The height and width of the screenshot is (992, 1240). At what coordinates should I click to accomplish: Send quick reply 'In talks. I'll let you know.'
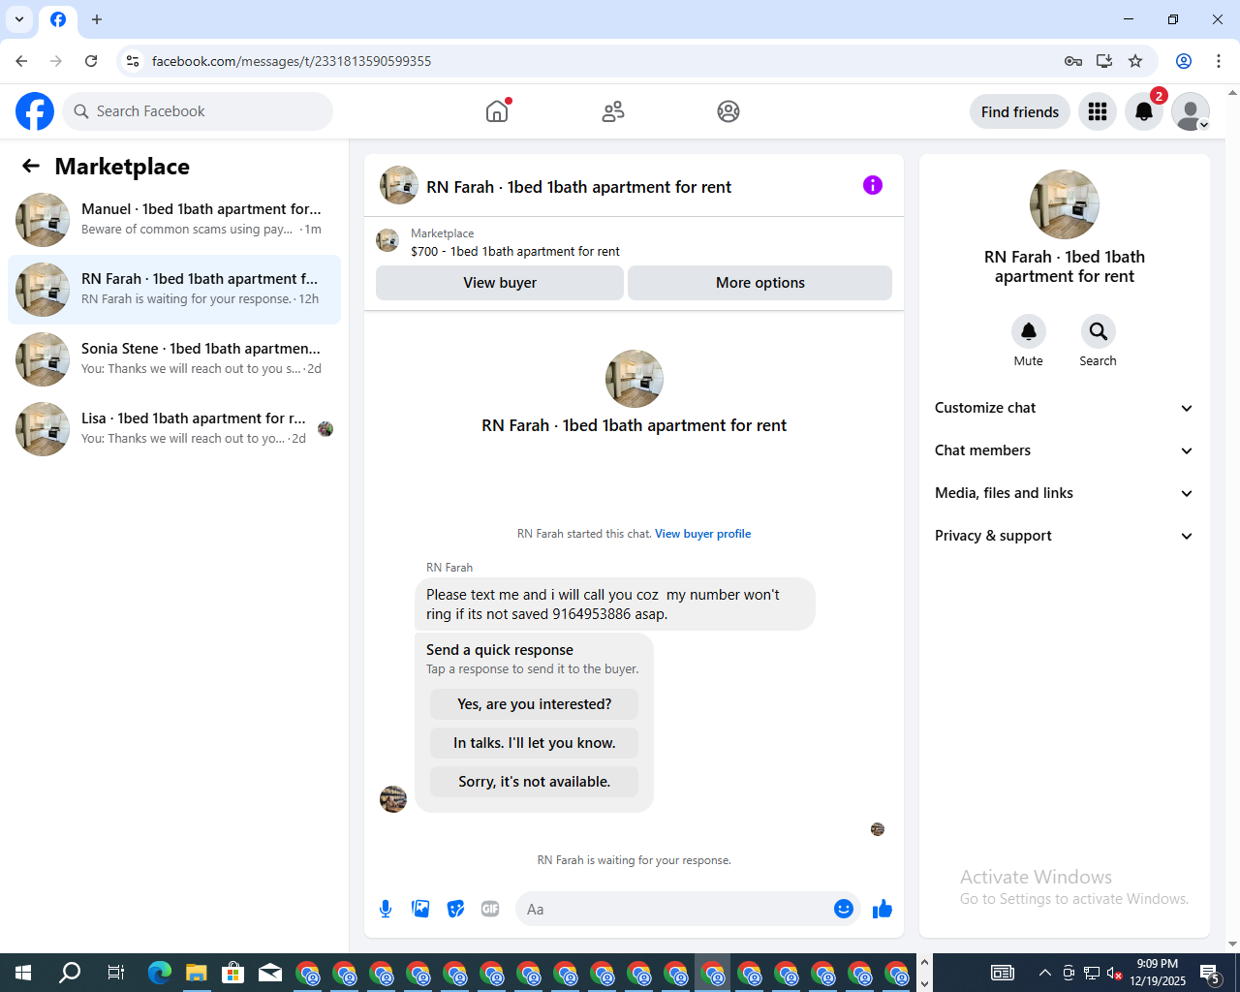[x=535, y=743]
